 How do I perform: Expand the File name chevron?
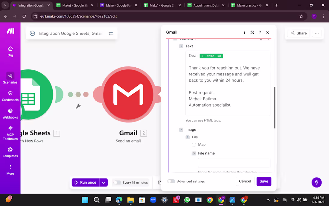click(x=194, y=153)
